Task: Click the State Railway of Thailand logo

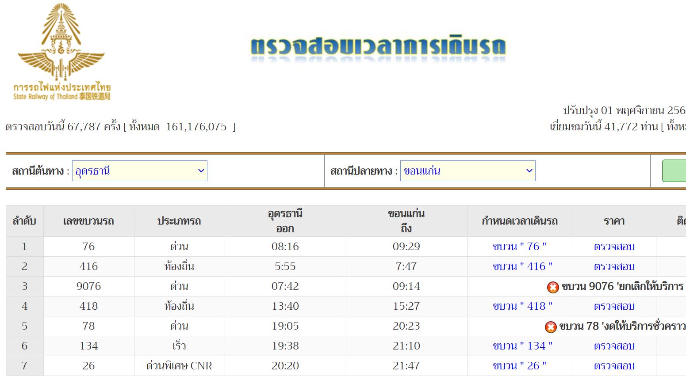Action: click(61, 52)
